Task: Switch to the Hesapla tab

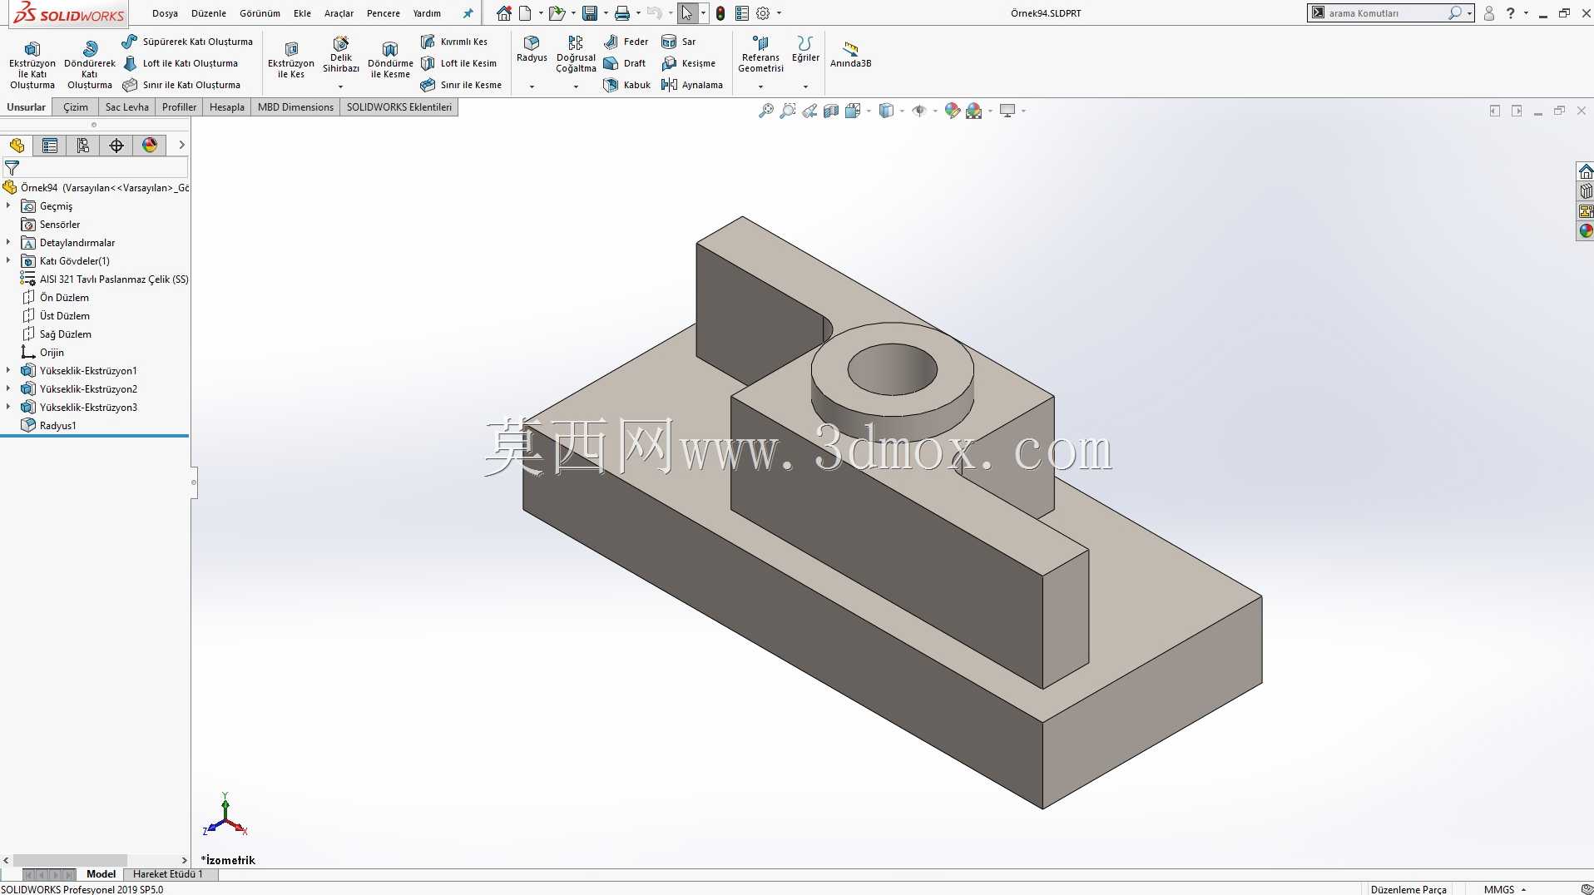Action: point(227,107)
